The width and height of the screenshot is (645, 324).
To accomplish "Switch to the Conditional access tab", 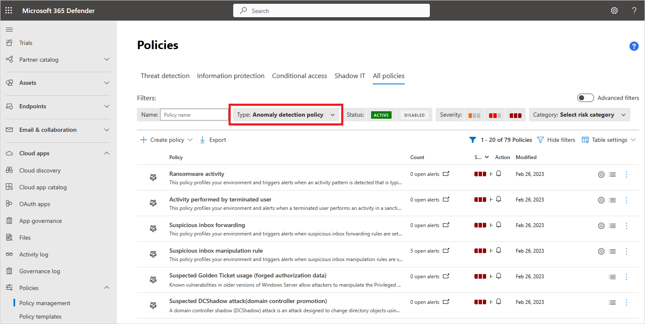I will (x=300, y=76).
